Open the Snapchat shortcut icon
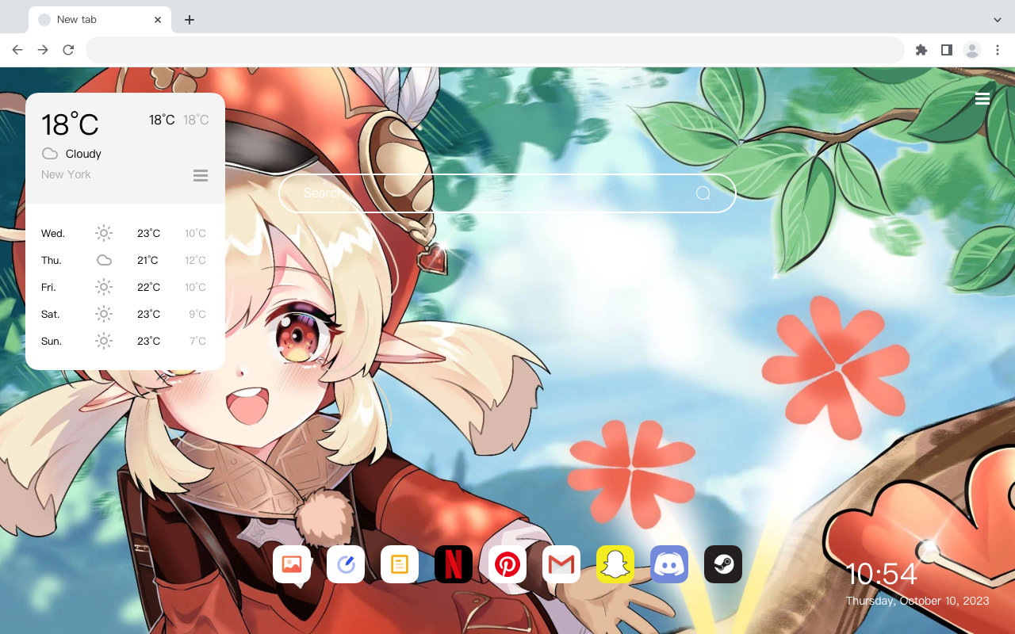The image size is (1015, 634). click(615, 564)
